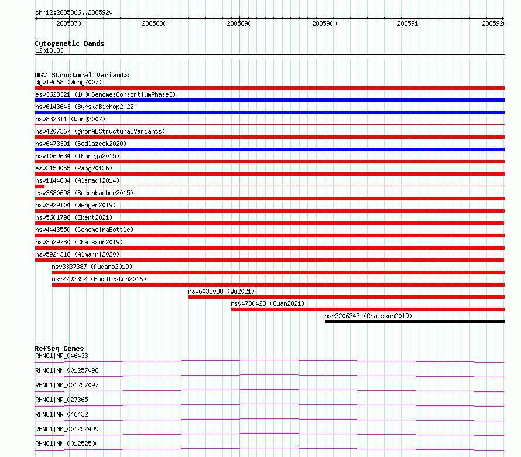Screen dimensions: 521x457
Task: Click ruler position 2885920
Action: (x=495, y=23)
